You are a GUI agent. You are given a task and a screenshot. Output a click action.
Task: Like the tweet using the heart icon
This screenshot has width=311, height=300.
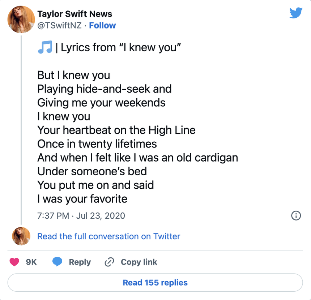[x=14, y=262]
